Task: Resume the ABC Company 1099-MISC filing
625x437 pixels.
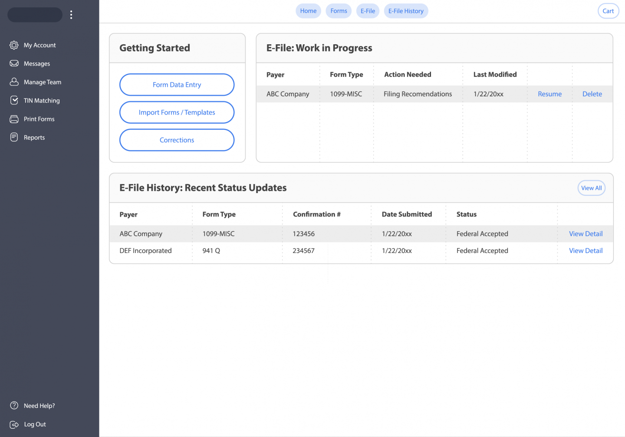Action: coord(549,94)
